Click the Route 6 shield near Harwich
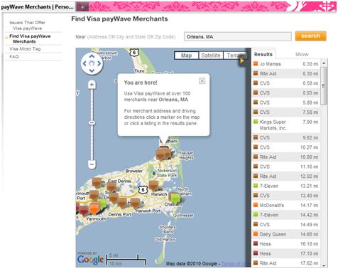338x269 pixels. coord(143,190)
